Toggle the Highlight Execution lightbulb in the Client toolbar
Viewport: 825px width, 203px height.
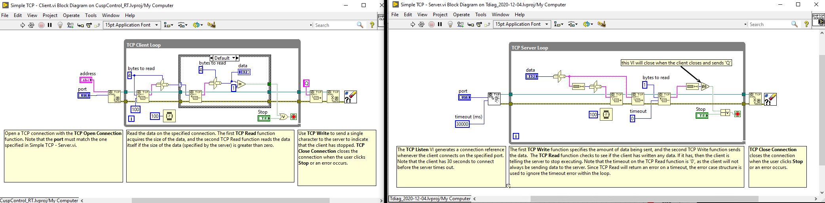click(60, 25)
